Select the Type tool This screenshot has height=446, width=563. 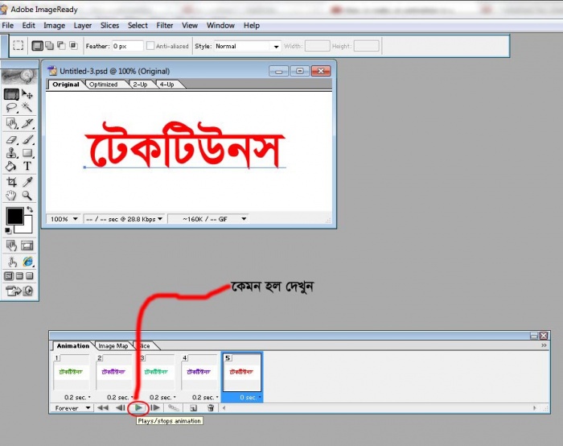27,166
